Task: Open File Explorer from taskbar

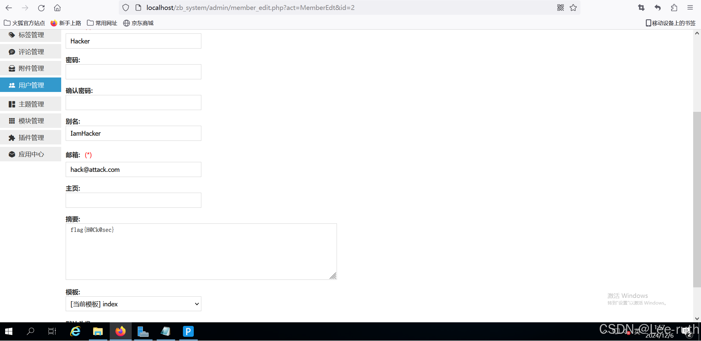Action: (98, 331)
